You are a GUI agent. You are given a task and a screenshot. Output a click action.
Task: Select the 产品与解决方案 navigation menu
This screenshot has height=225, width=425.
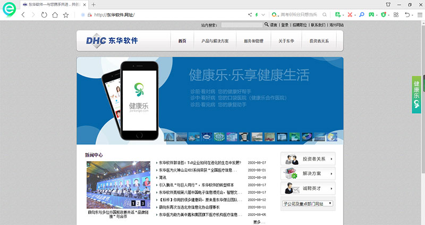[x=211, y=41]
